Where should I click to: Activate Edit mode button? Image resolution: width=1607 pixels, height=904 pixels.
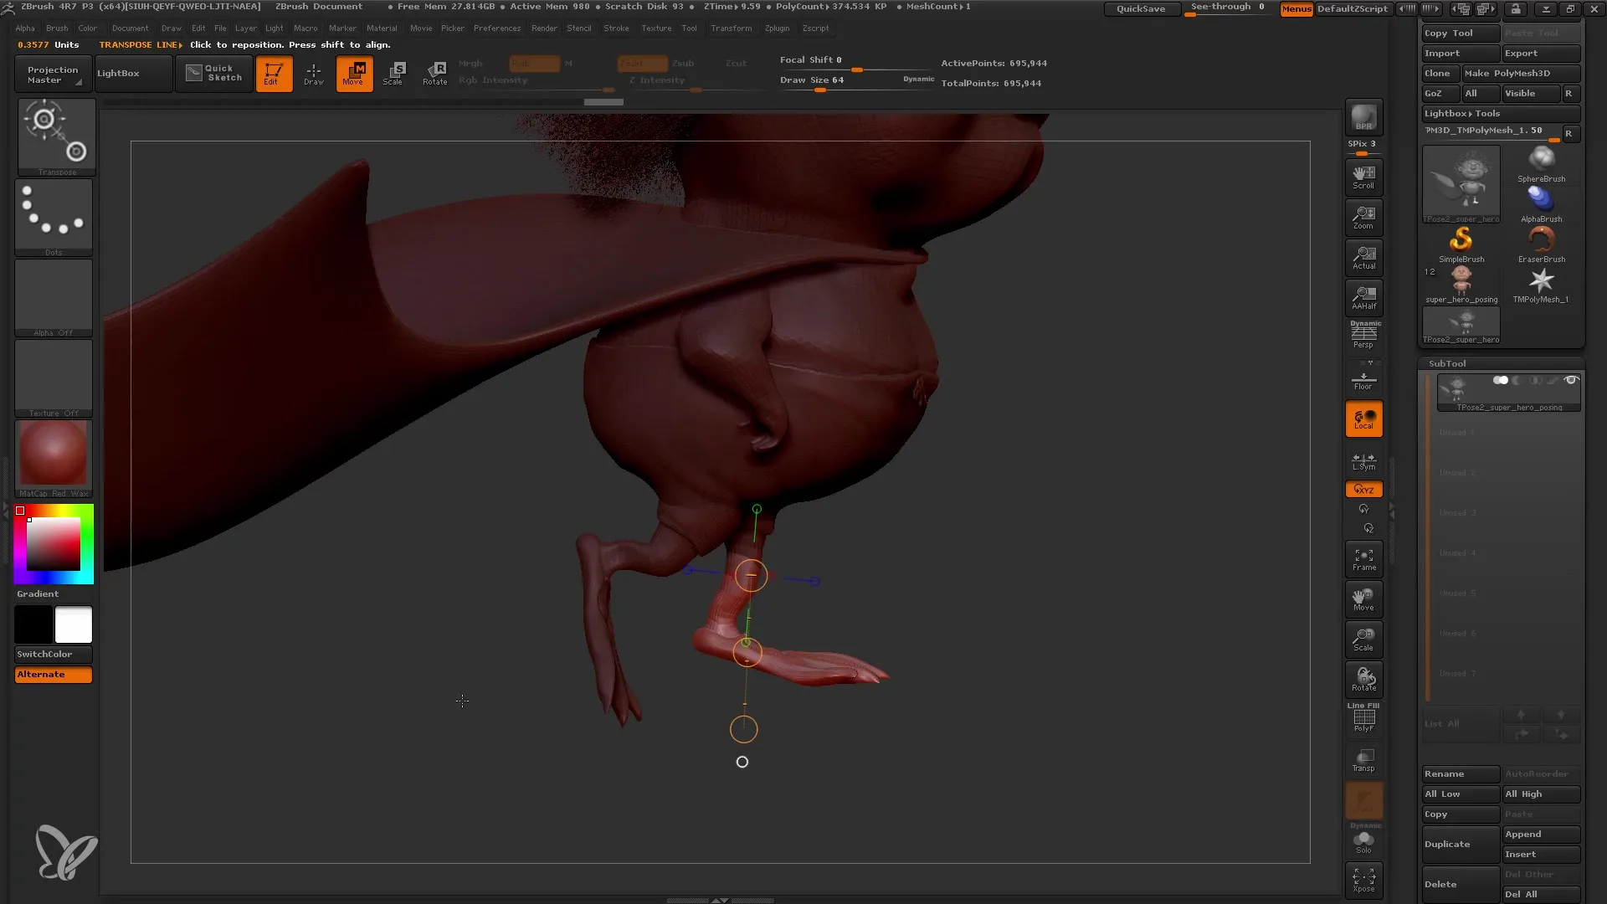(274, 74)
